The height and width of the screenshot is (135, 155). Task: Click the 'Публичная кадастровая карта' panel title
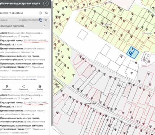point(20,3)
